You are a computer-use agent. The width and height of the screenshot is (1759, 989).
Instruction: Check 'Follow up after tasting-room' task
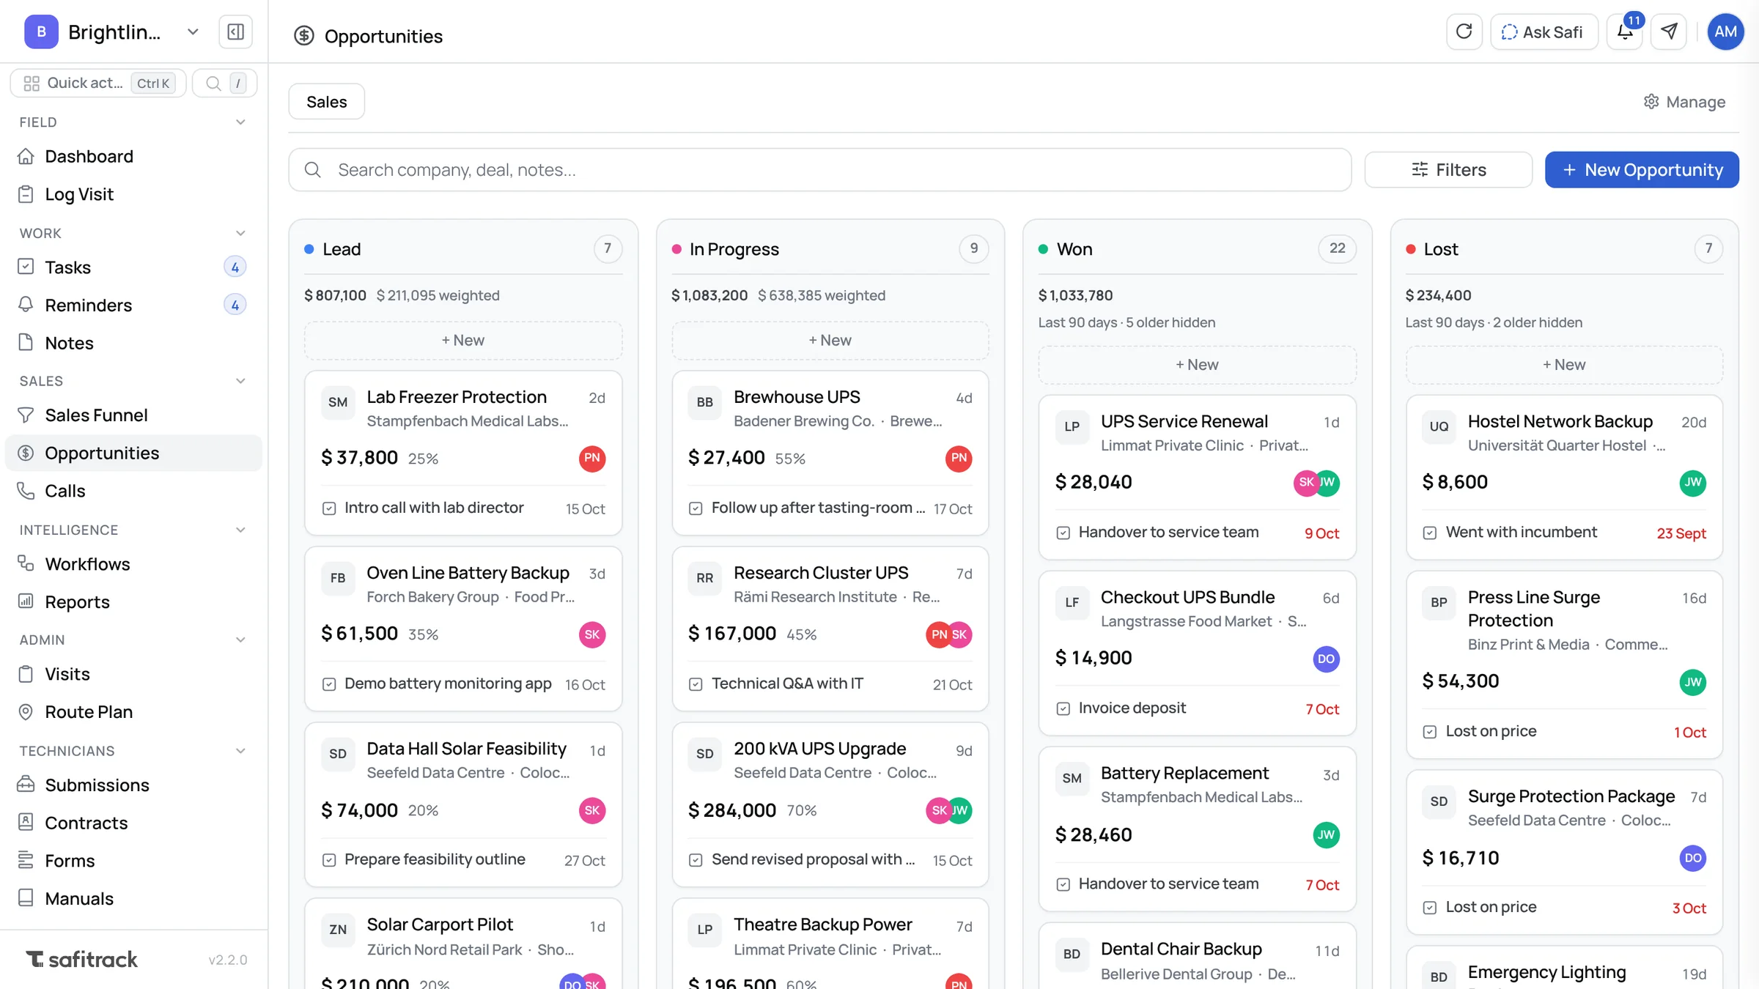[x=696, y=508]
